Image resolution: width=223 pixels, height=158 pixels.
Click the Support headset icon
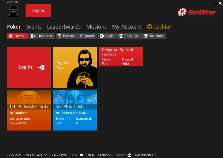point(129,155)
